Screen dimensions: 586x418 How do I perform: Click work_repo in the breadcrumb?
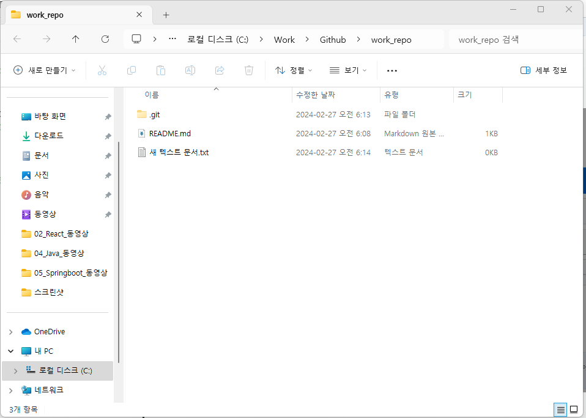click(391, 40)
